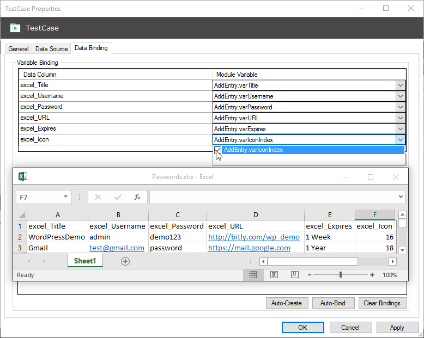
Task: Click the excel_Title data column row
Action: [x=115, y=85]
